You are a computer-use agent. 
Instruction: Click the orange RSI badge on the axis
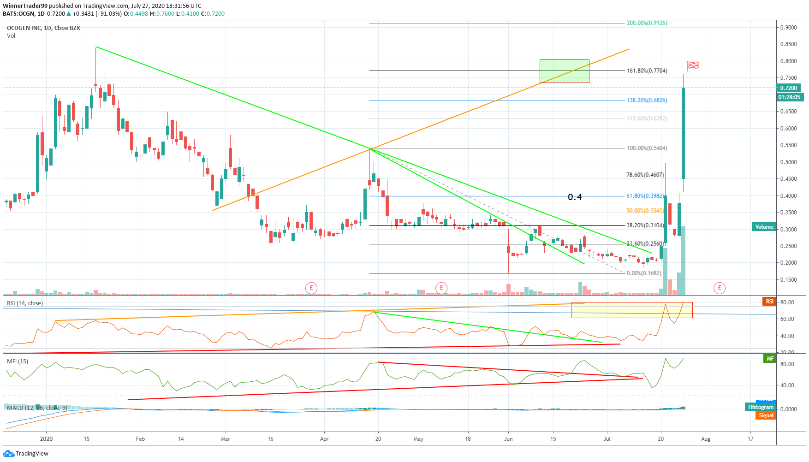coord(769,302)
